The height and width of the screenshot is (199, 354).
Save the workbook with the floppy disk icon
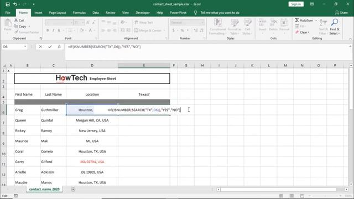(x=7, y=4)
